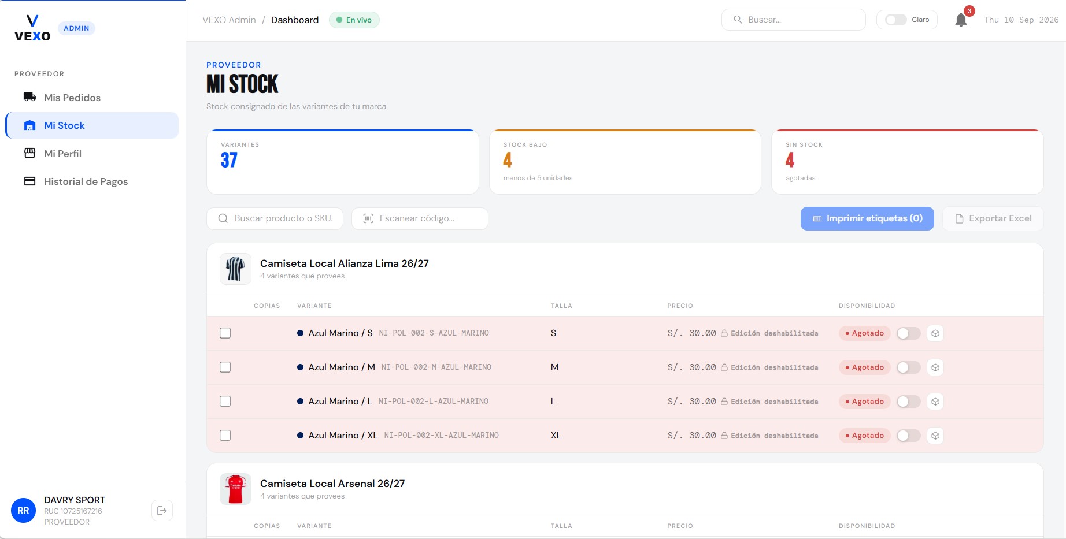Click the Agotado badge for Azul Marino / L

tap(864, 402)
